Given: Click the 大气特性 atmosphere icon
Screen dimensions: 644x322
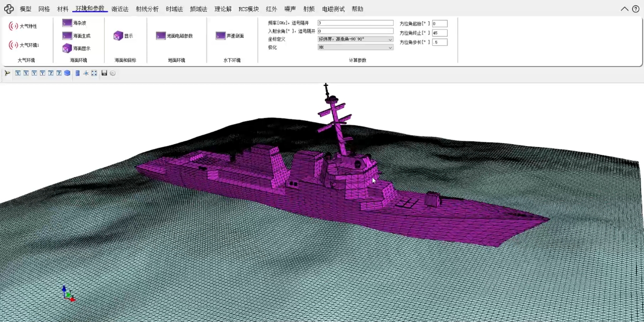Looking at the screenshot, I should 14,26.
